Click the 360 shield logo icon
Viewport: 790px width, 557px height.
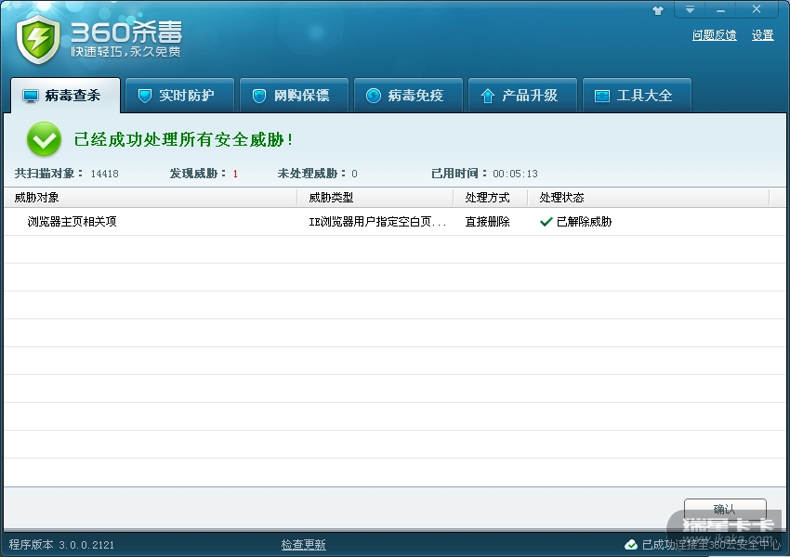38,40
